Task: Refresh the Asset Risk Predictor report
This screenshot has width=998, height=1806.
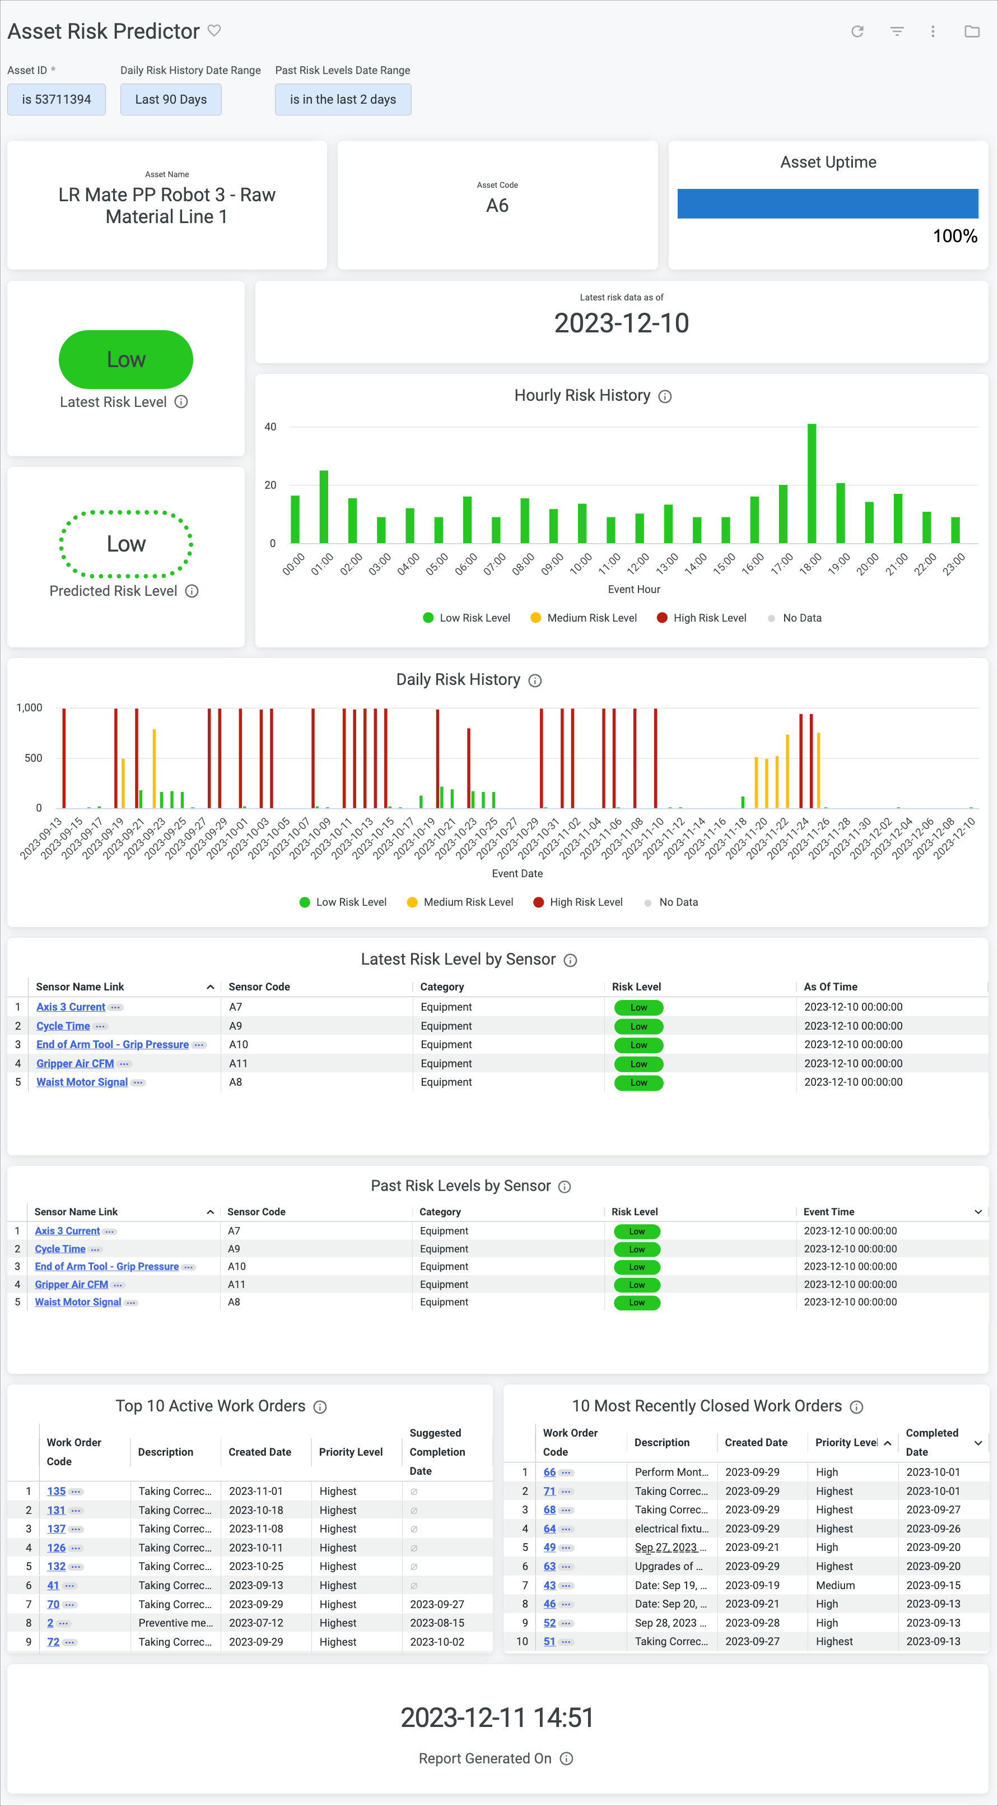Action: pyautogui.click(x=857, y=31)
